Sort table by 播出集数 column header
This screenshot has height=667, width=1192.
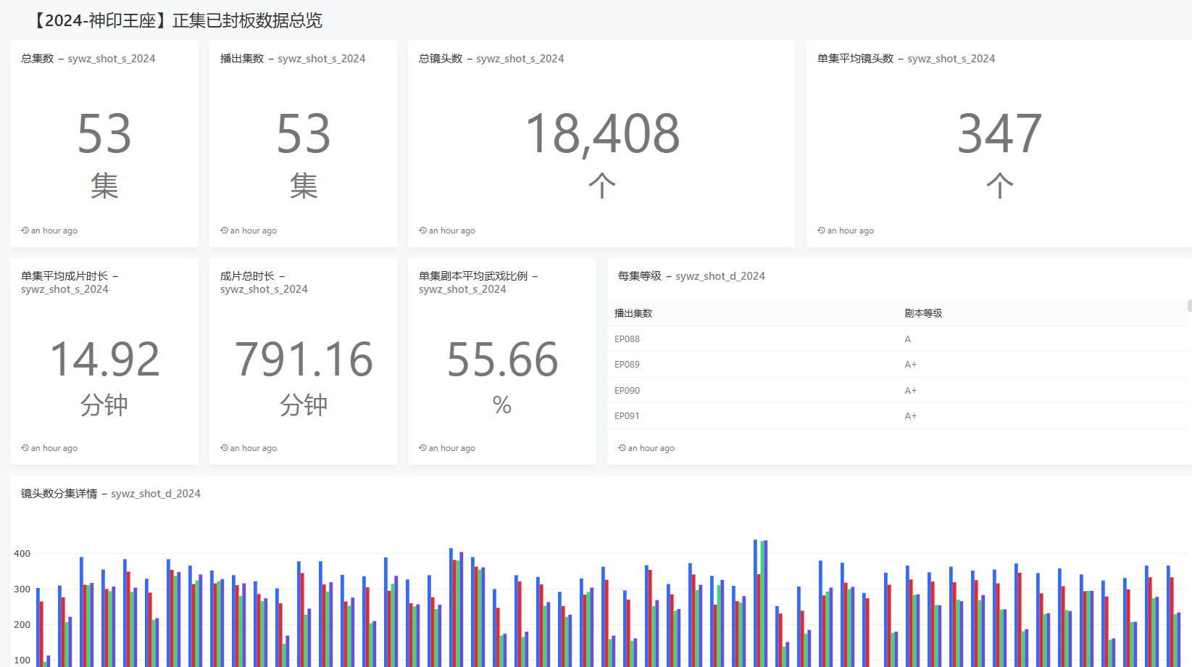pos(633,313)
